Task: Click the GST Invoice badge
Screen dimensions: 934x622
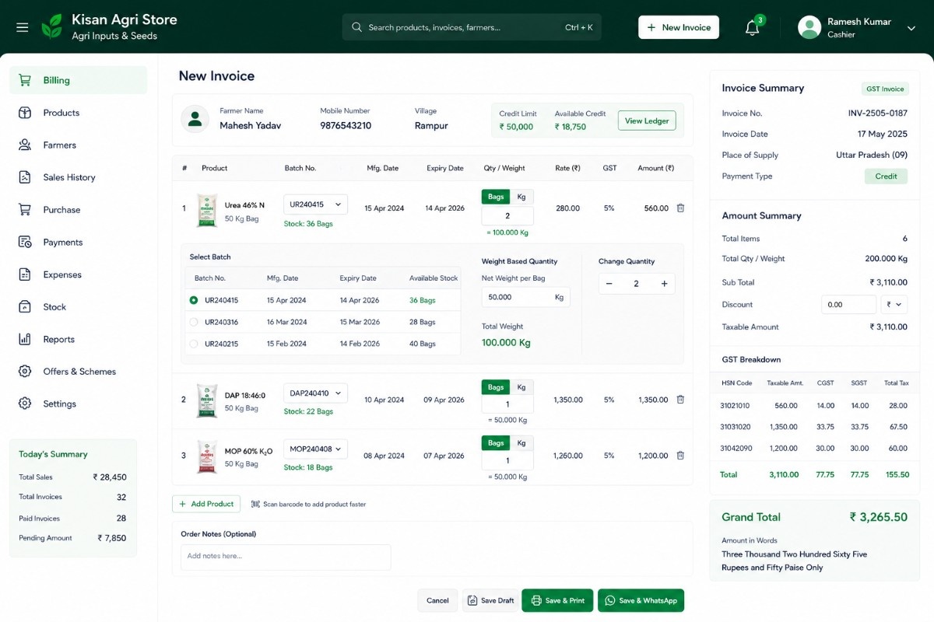Action: tap(884, 89)
